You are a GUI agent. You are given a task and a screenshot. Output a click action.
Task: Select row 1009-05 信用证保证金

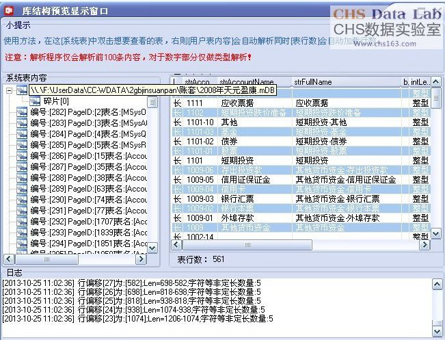coord(301,180)
